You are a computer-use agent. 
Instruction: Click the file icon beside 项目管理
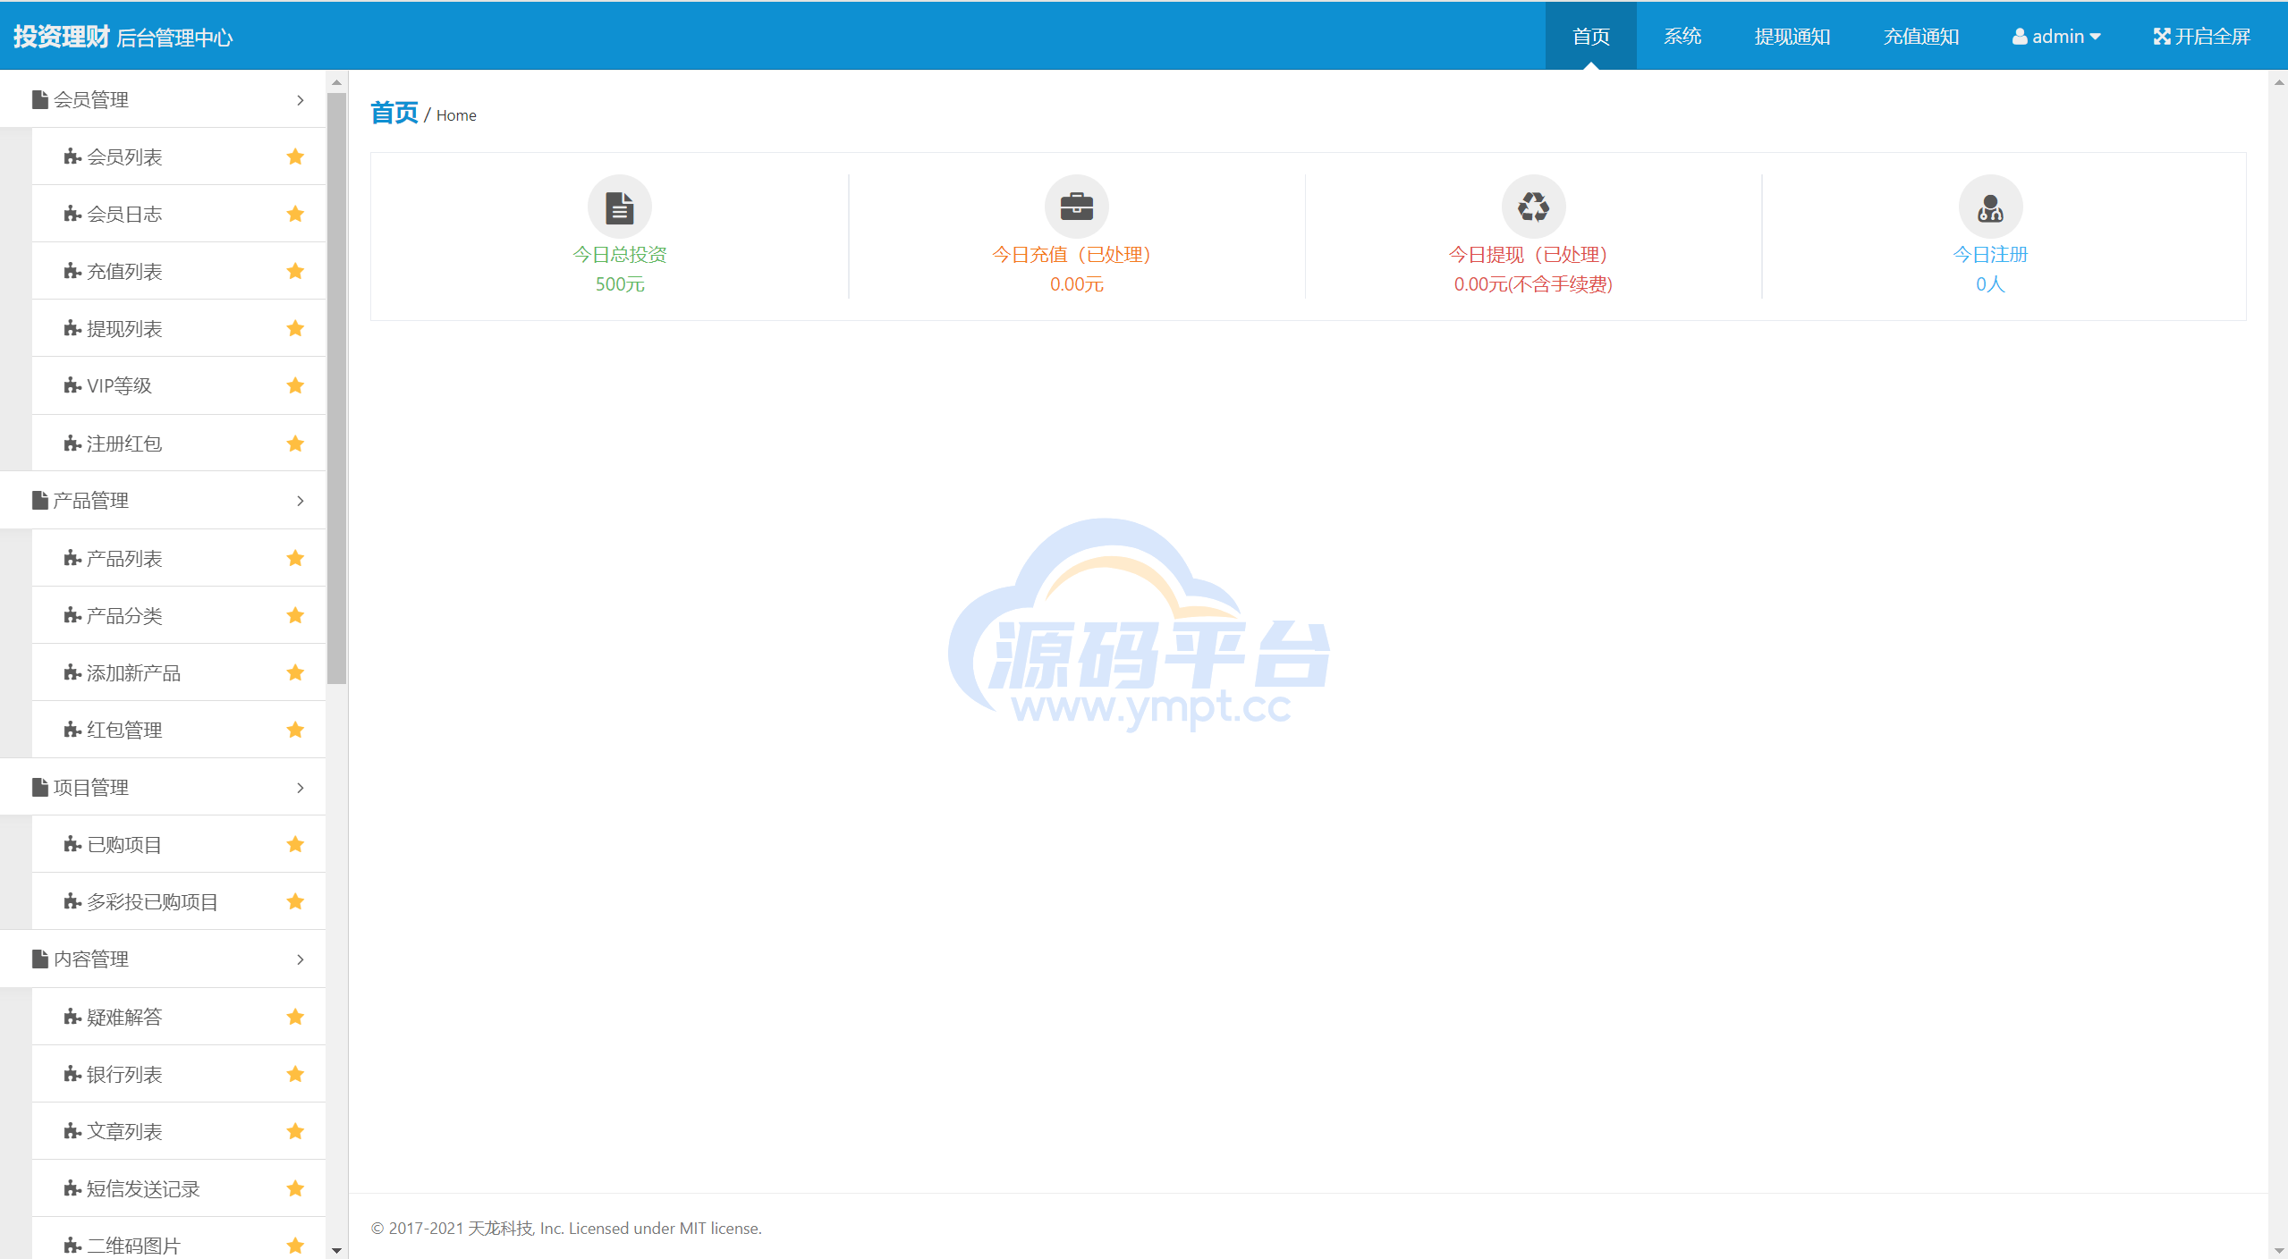pyautogui.click(x=40, y=787)
